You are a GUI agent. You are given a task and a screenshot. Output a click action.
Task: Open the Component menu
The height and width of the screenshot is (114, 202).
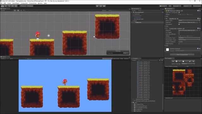point(24,3)
